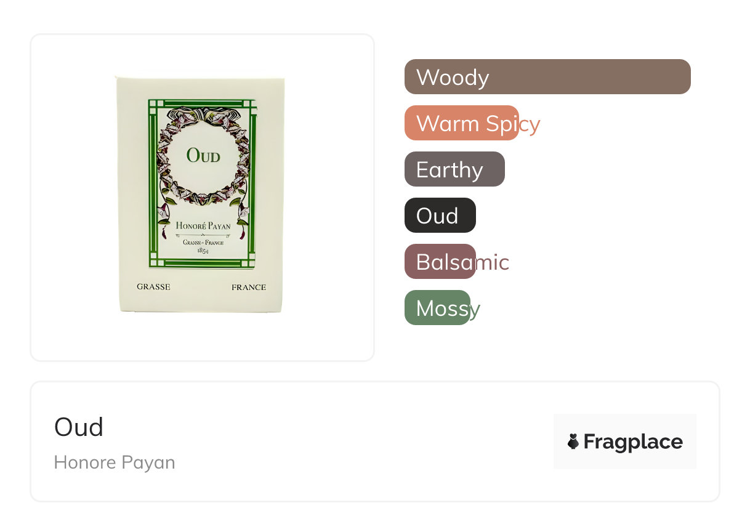Click the Balsamic accord bar
Image resolution: width=750 pixels, height=532 pixels.
point(440,262)
